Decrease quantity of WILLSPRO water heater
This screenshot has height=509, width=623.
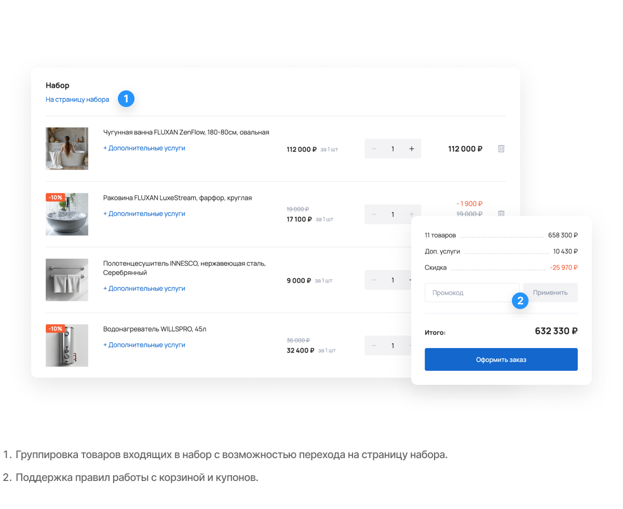[x=374, y=345]
